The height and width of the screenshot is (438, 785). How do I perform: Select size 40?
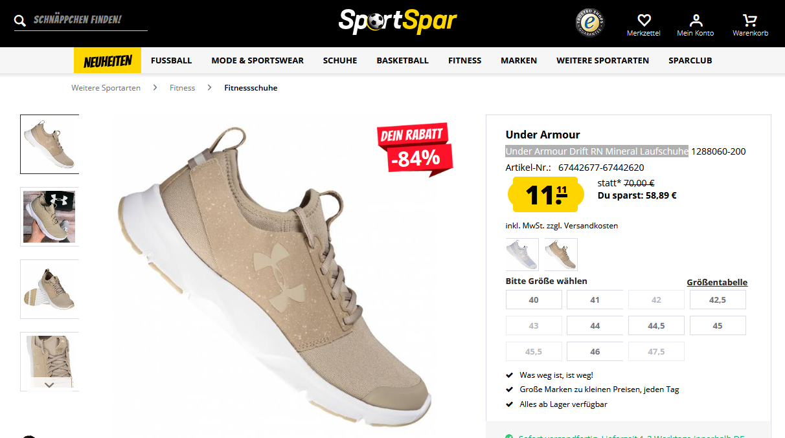[x=534, y=300]
